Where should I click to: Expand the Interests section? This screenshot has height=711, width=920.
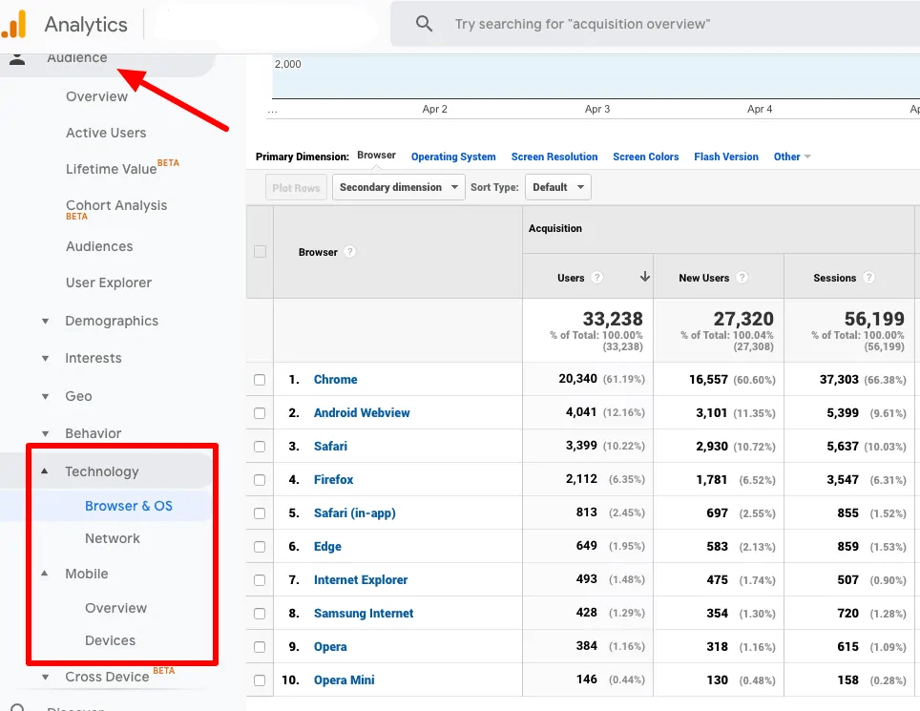[x=45, y=359]
